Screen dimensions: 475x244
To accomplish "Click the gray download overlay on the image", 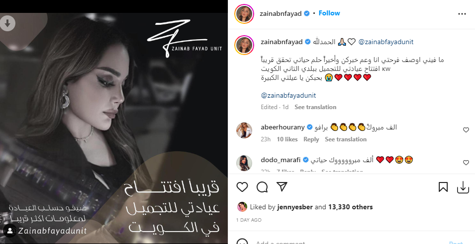I will pyautogui.click(x=7, y=23).
